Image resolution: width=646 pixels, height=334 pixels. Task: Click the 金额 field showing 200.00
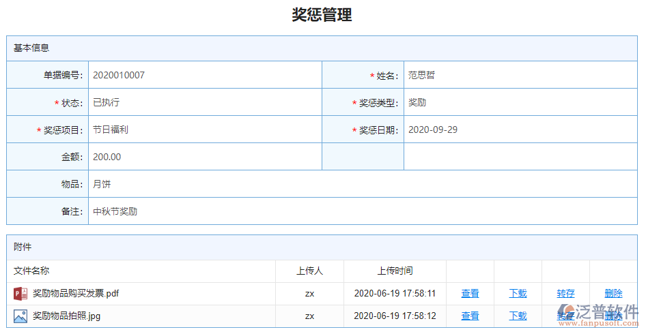pos(107,157)
